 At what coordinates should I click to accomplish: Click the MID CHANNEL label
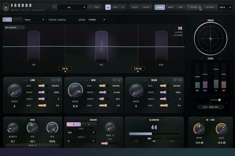click(15, 28)
